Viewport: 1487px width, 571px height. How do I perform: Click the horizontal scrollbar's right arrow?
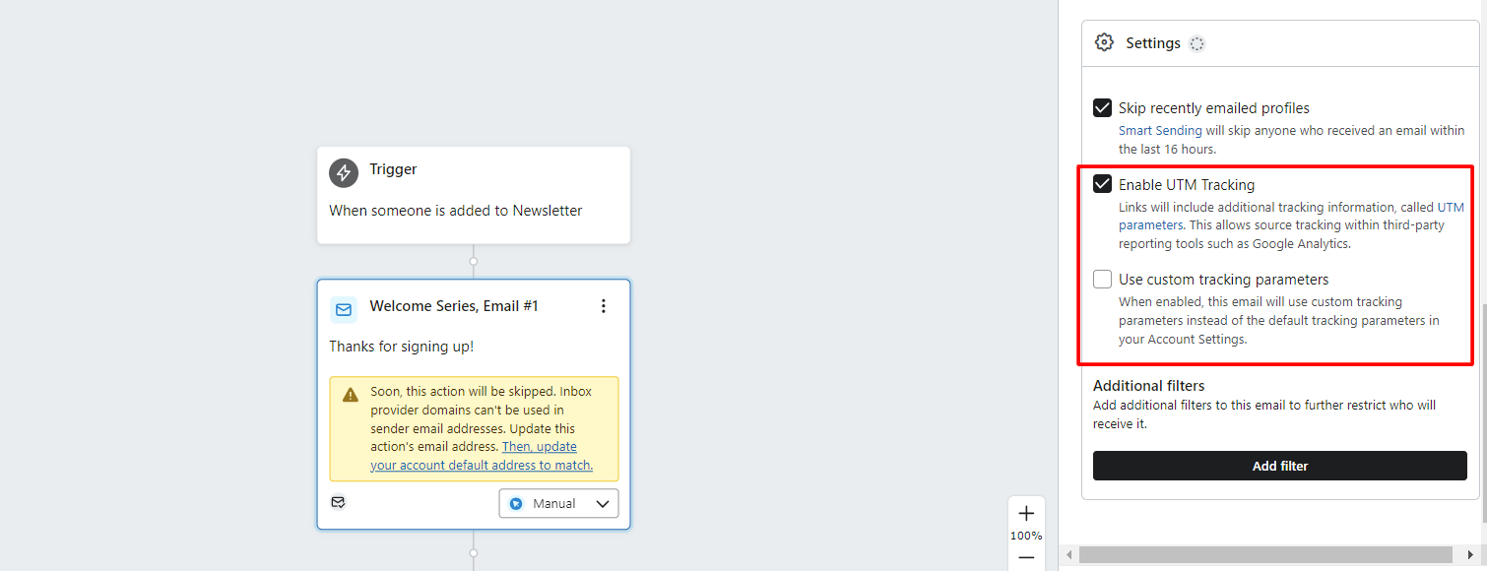click(1471, 555)
